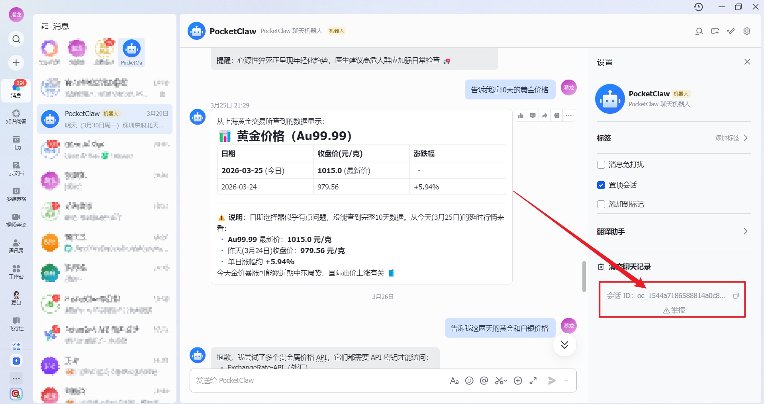
Task: Click the plus create button in sidebar
Action: tap(16, 62)
